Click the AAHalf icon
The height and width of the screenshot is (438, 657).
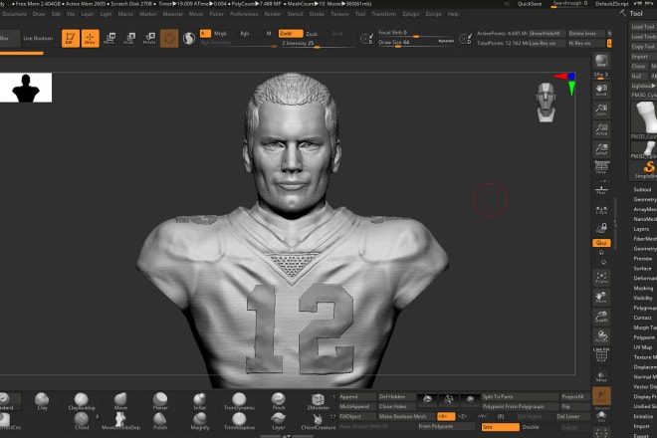pos(601,148)
